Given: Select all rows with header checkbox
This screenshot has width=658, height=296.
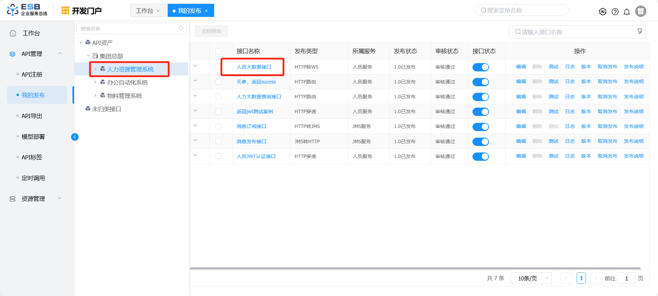Looking at the screenshot, I should pos(218,51).
